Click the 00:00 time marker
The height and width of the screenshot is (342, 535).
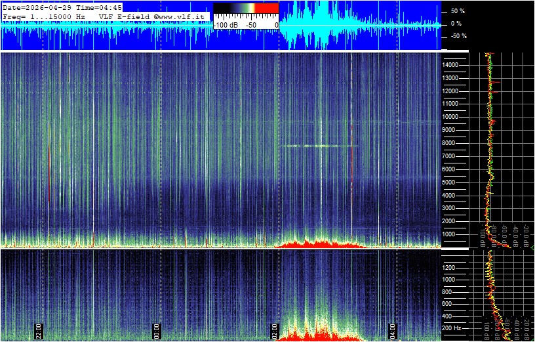point(156,331)
